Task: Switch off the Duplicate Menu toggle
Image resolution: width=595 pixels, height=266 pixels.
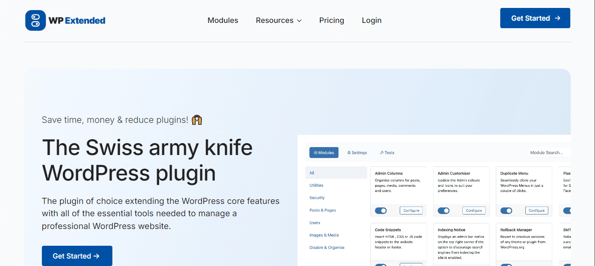Action: pos(506,211)
